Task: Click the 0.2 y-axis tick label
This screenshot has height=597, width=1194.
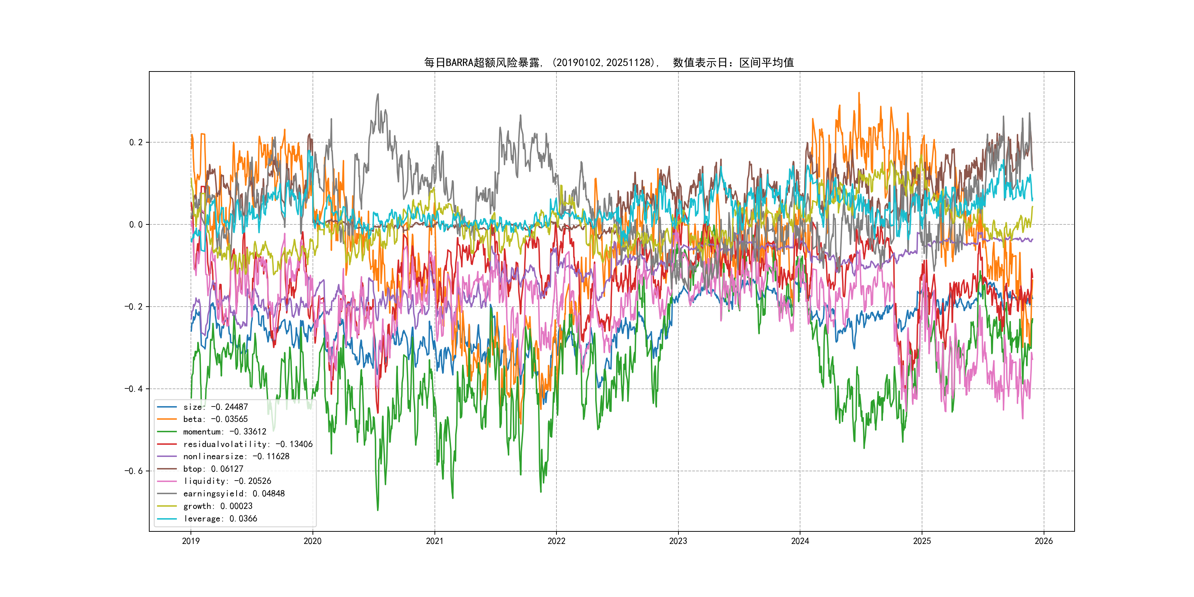Action: click(136, 142)
